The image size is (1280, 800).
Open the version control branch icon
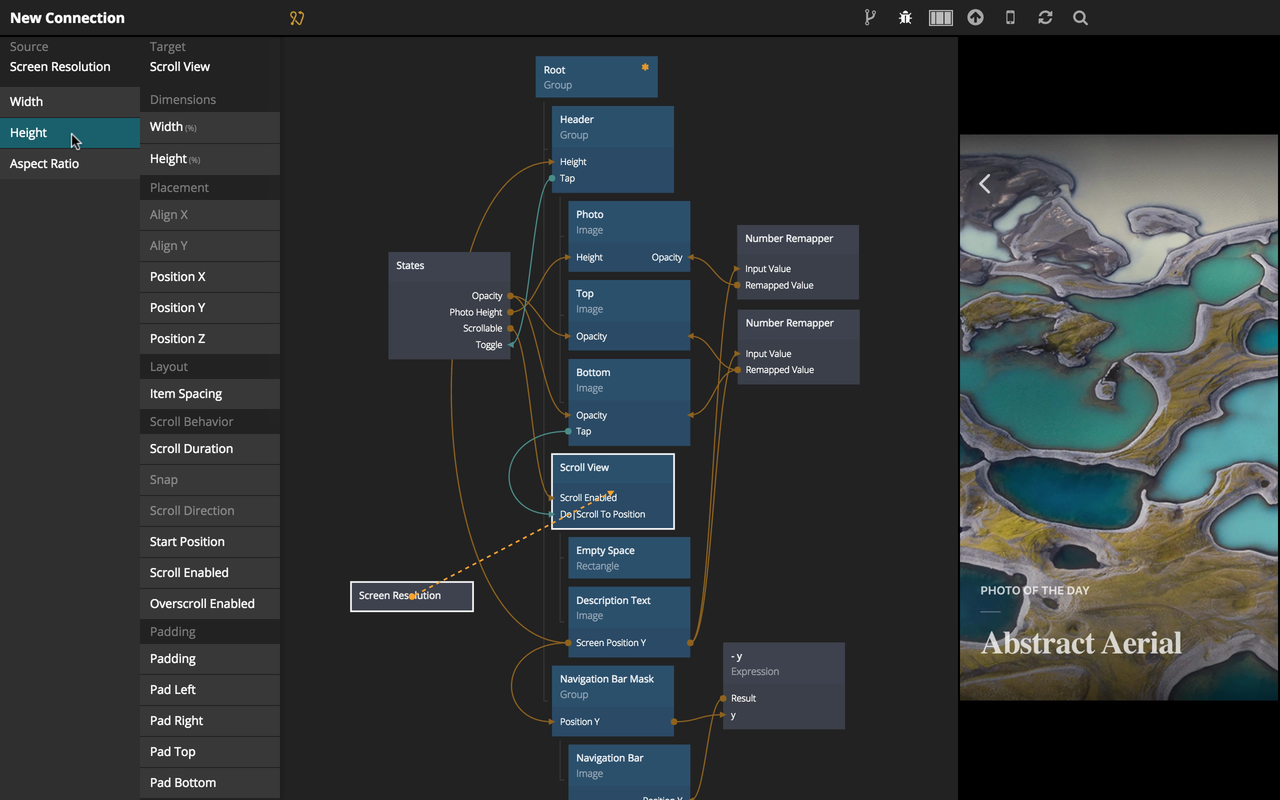869,17
